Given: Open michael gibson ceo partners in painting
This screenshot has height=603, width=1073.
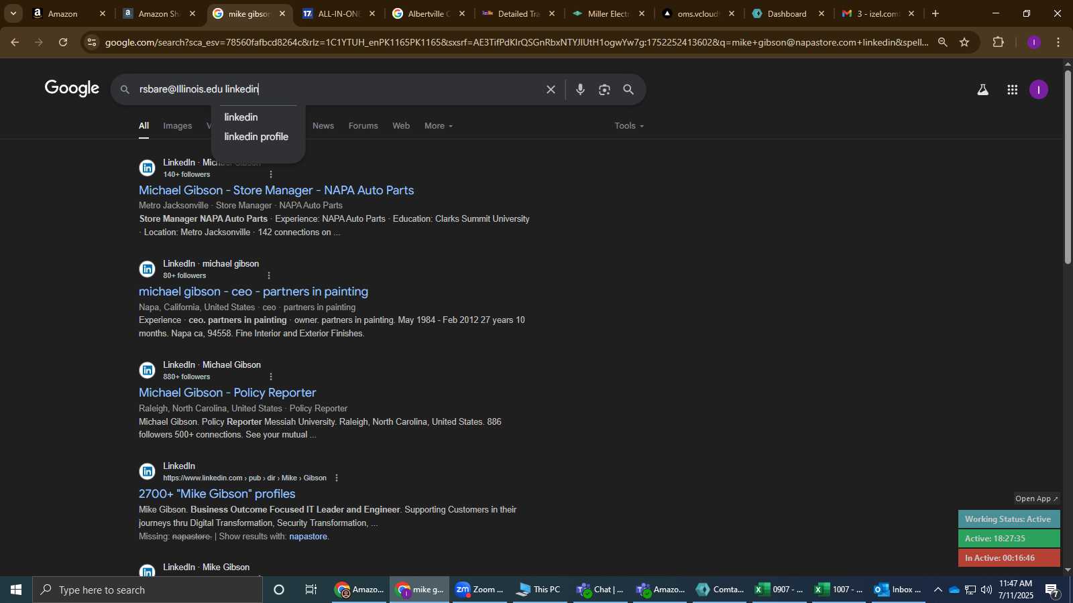Looking at the screenshot, I should pyautogui.click(x=253, y=291).
